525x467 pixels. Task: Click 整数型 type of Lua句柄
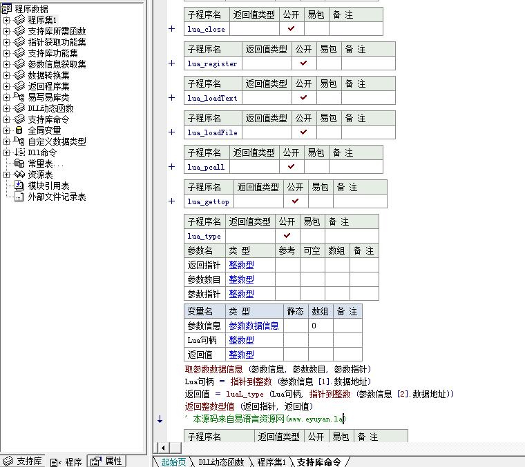pyautogui.click(x=241, y=340)
